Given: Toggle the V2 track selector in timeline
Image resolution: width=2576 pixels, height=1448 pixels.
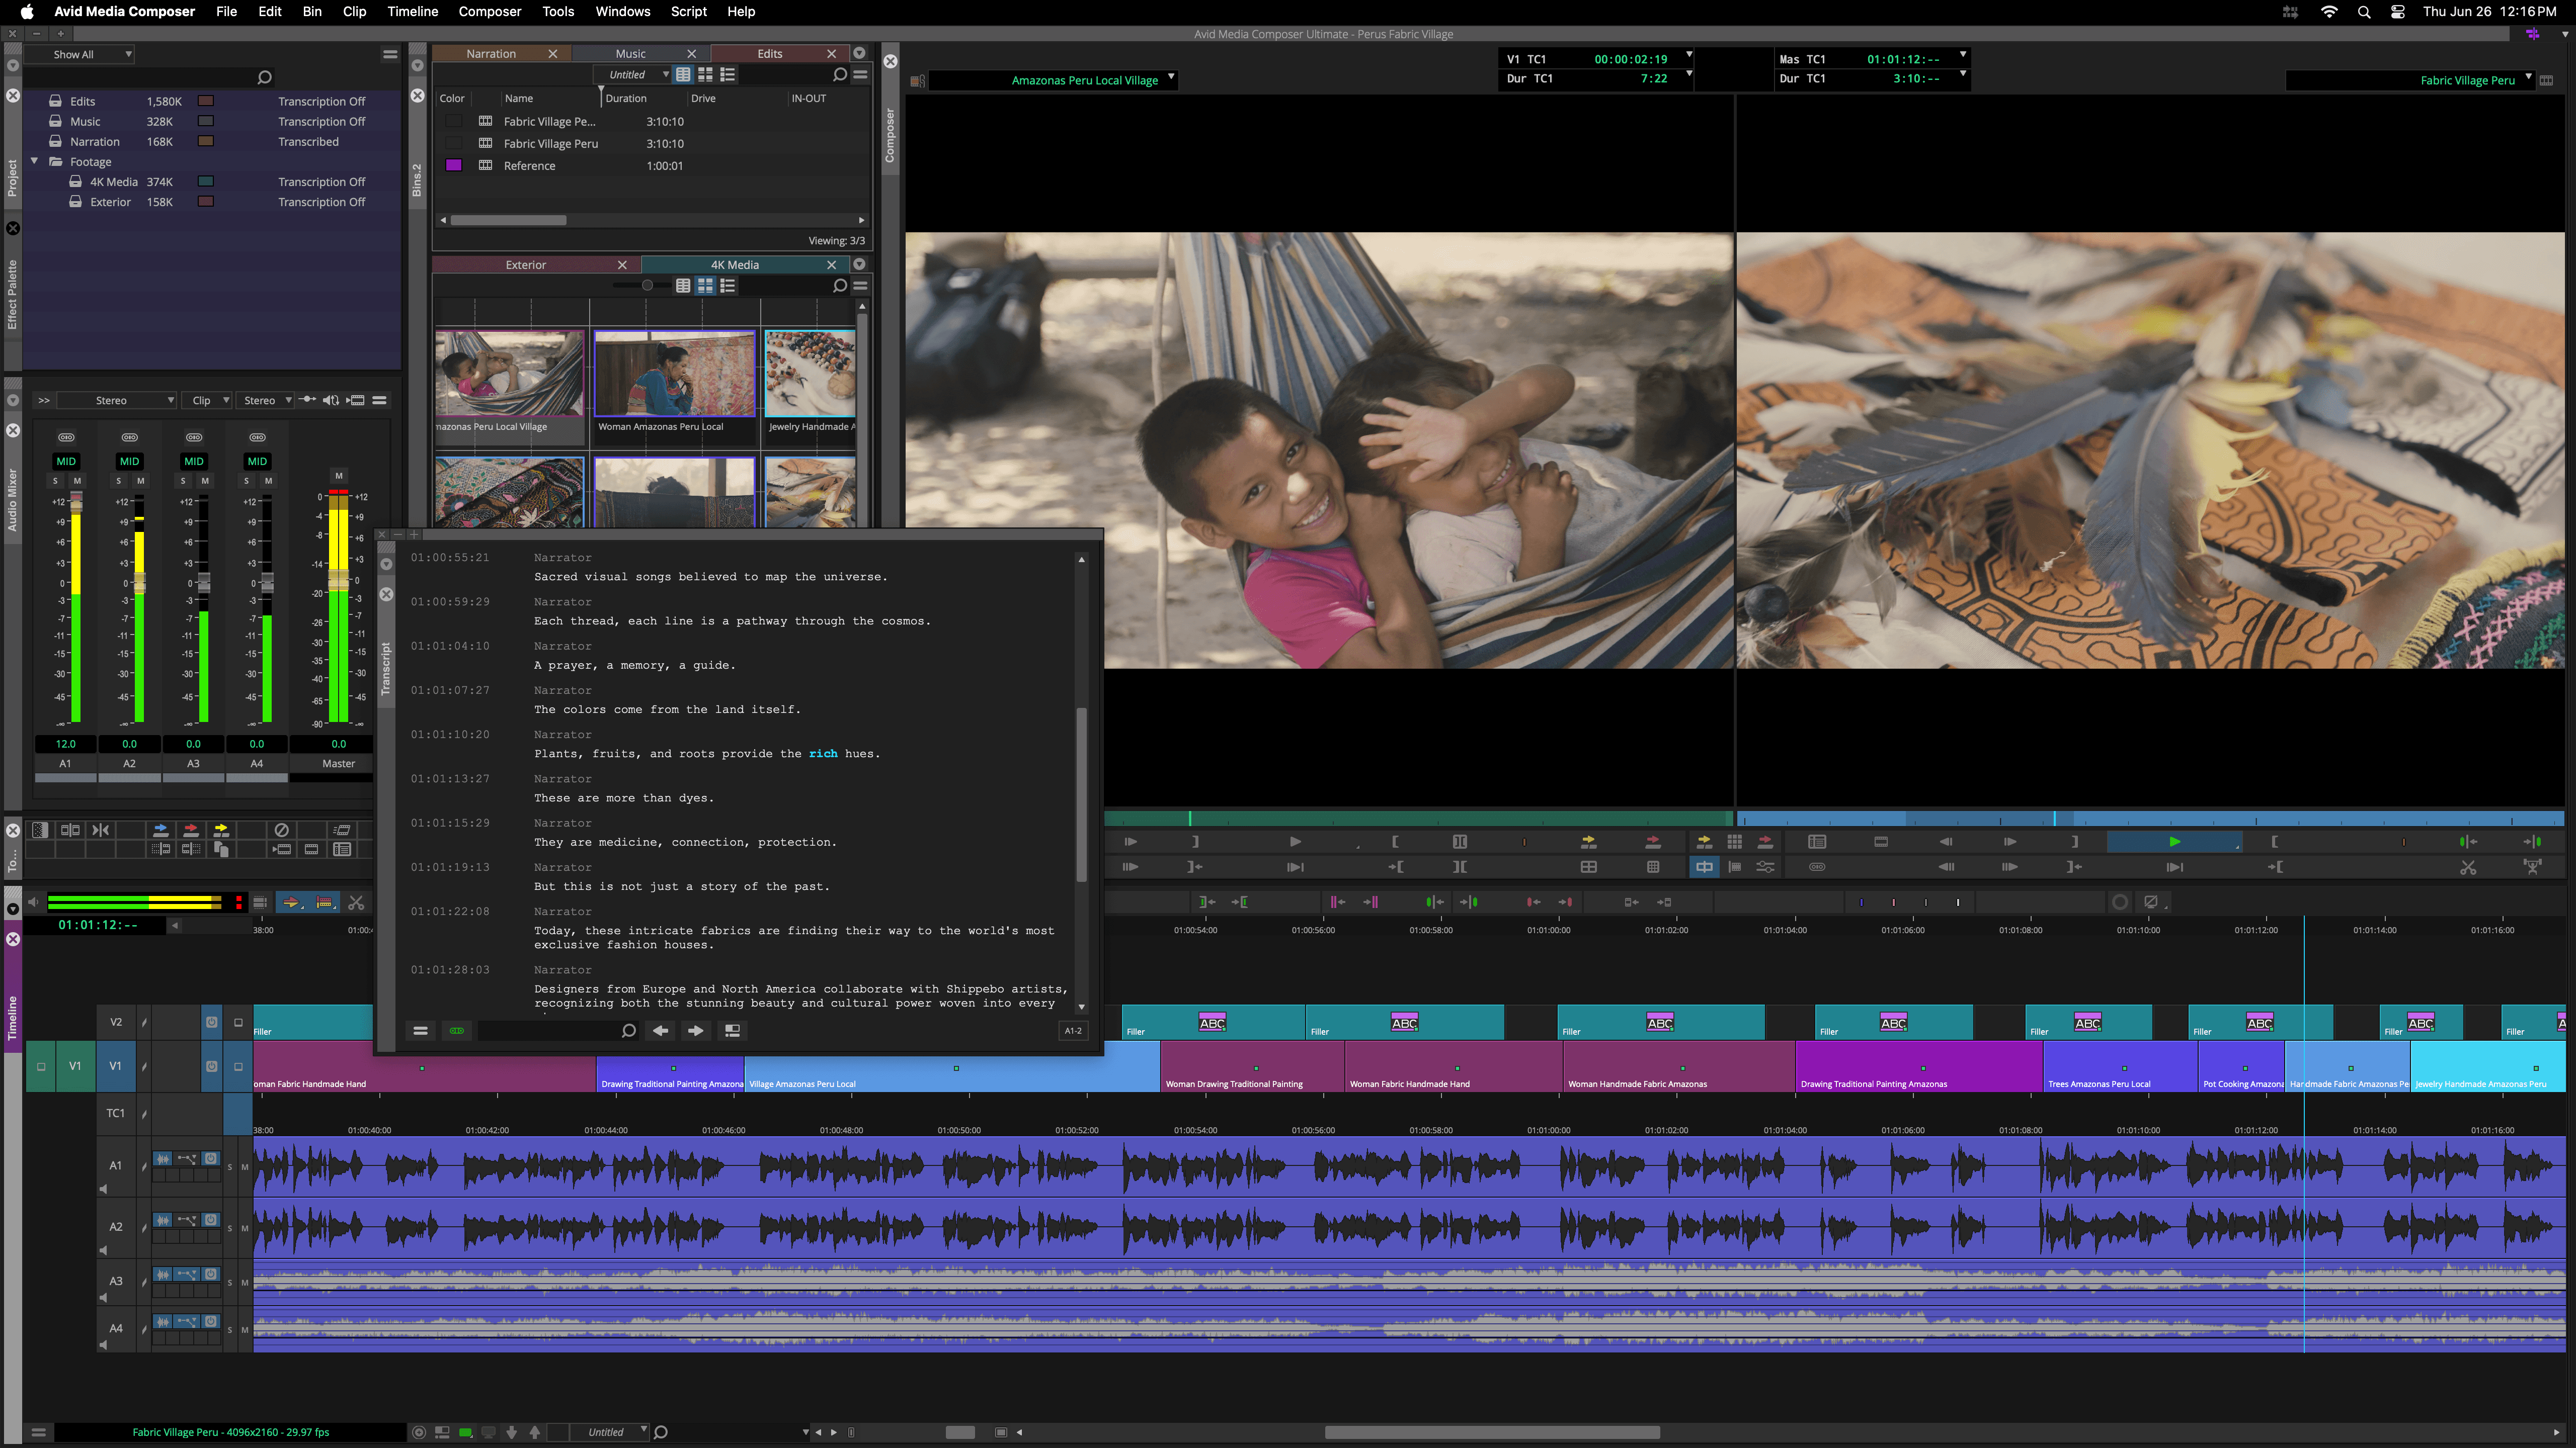Looking at the screenshot, I should click(116, 1021).
